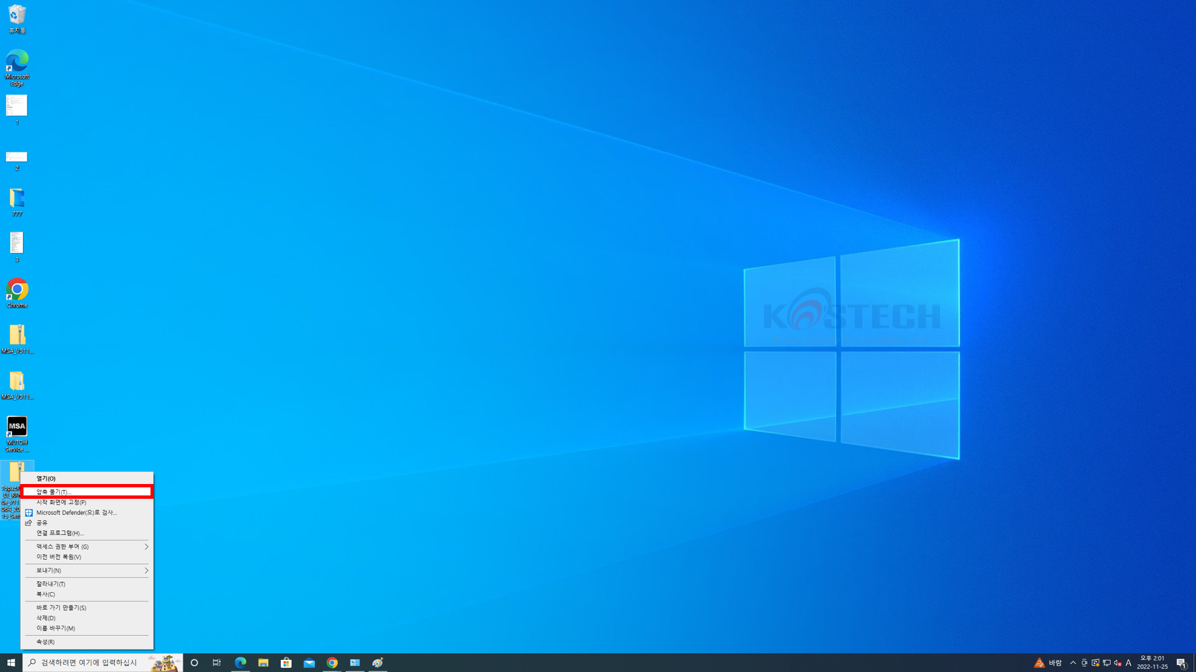This screenshot has width=1196, height=672.
Task: Click the Meet Now tray icon
Action: [1084, 663]
